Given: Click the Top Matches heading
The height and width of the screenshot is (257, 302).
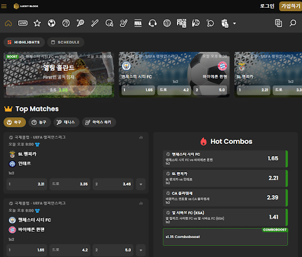Looking at the screenshot, I should pyautogui.click(x=37, y=109).
